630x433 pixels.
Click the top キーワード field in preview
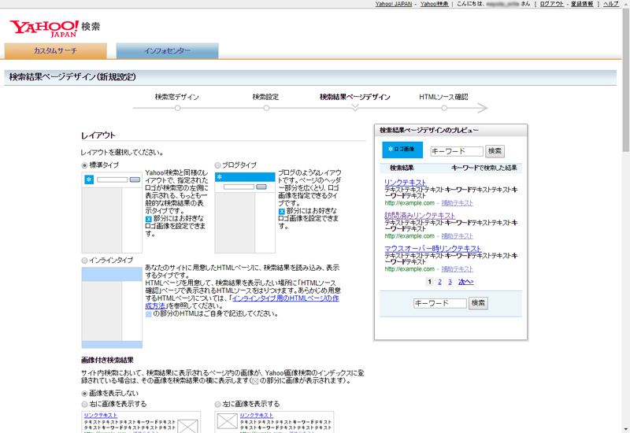(x=457, y=151)
